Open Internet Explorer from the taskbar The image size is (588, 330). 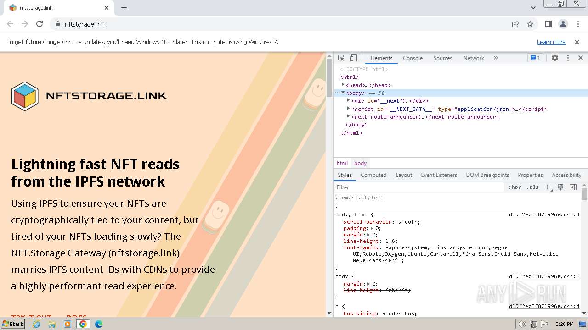tap(36, 324)
